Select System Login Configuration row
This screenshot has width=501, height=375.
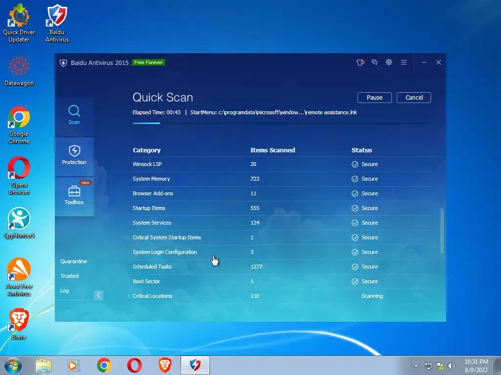282,252
